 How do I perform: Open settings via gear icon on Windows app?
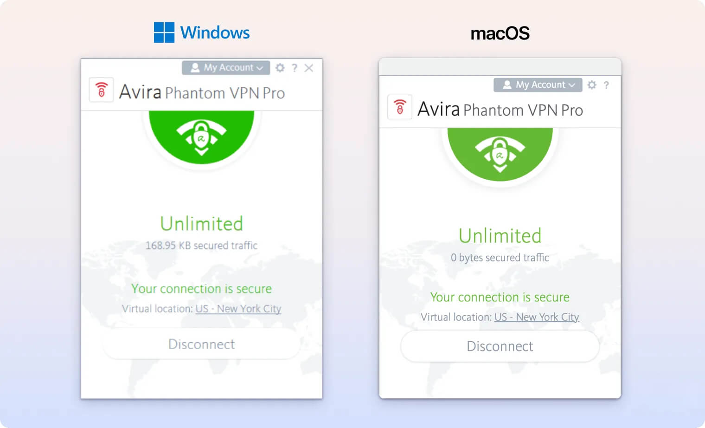click(280, 68)
